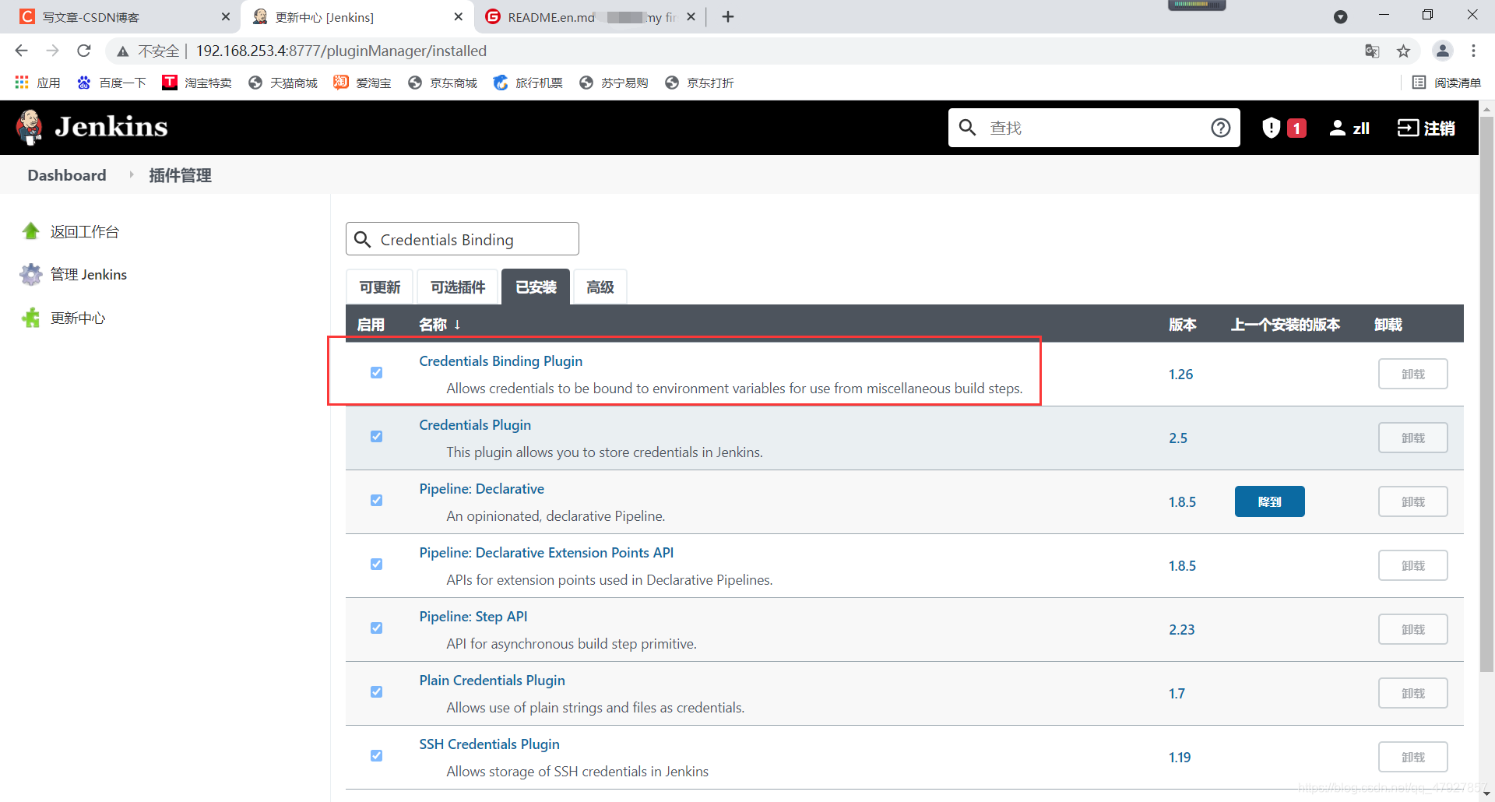The width and height of the screenshot is (1495, 802).
Task: Click the 管理 Jenkins gear icon
Action: 31,274
